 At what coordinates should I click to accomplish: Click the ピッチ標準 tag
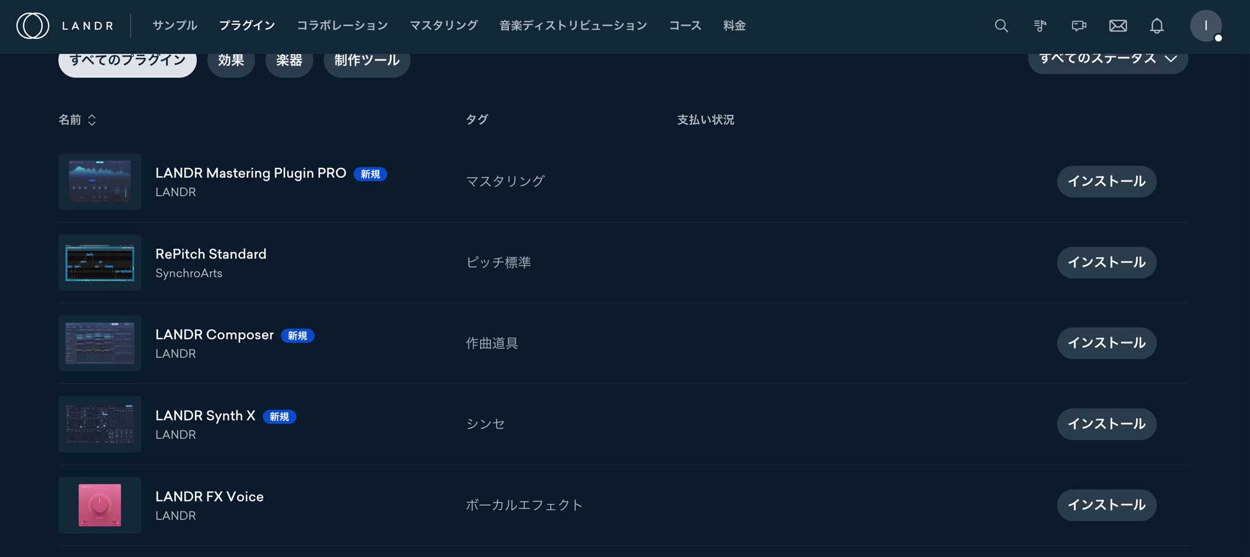click(x=498, y=262)
